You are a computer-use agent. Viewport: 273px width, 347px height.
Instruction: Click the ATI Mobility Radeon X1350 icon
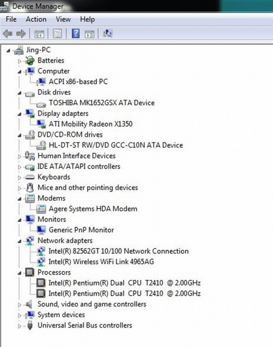[42, 124]
